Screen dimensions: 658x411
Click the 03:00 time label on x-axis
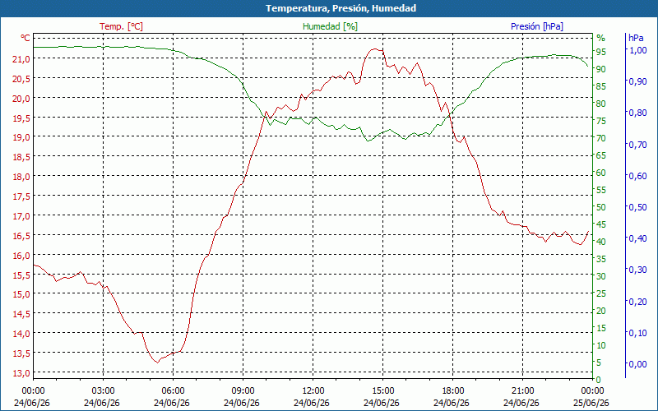[103, 391]
